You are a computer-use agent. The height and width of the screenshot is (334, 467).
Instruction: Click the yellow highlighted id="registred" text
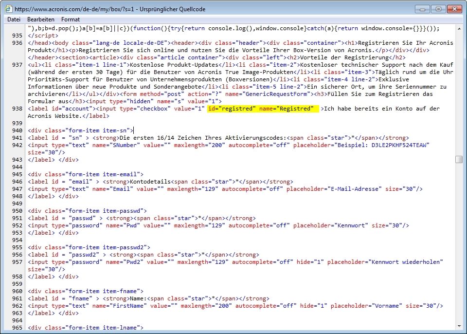(x=232, y=109)
